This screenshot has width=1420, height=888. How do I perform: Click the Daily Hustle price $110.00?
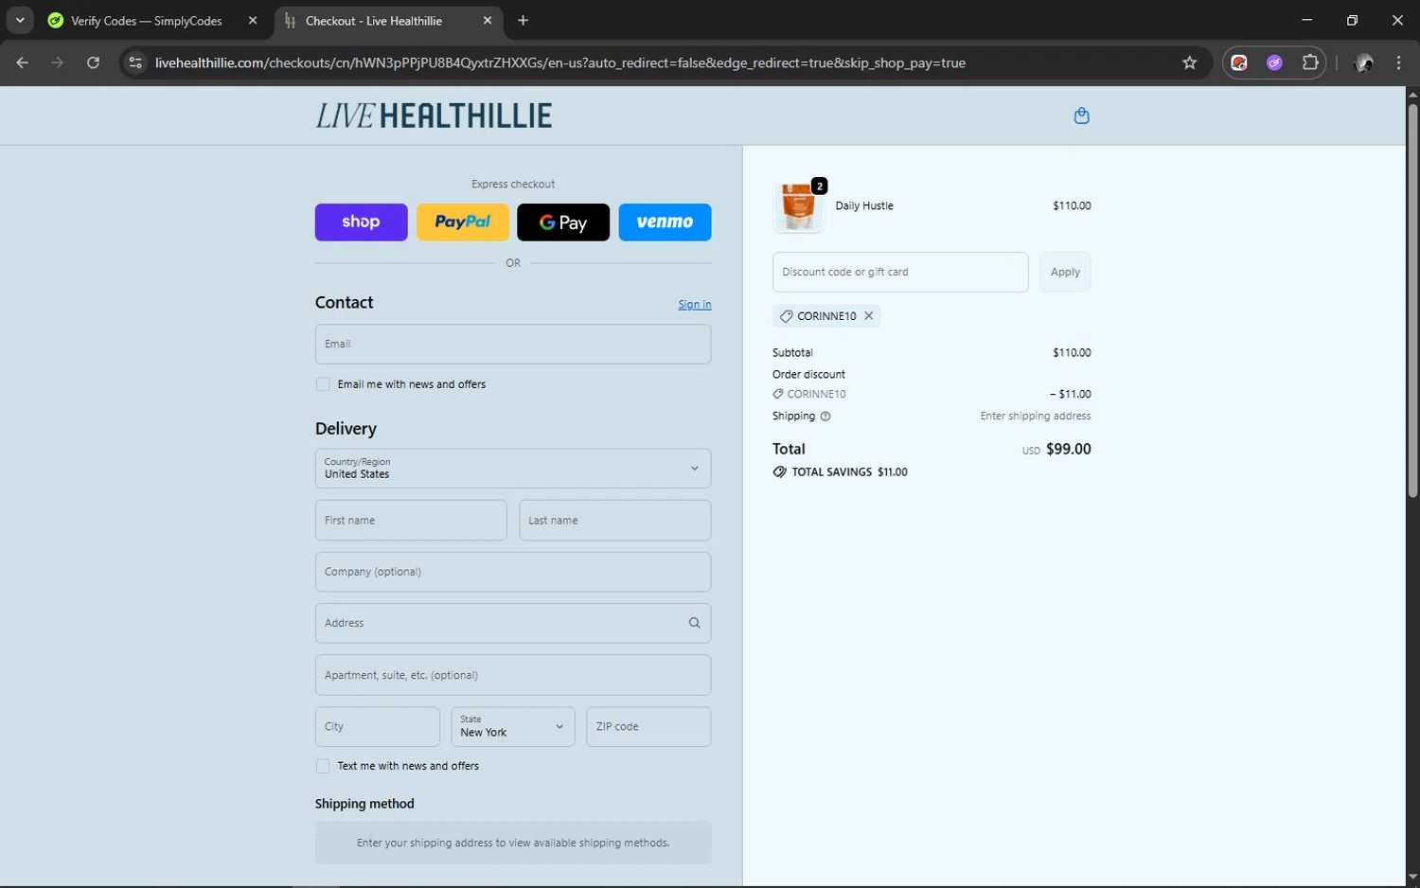(1072, 206)
